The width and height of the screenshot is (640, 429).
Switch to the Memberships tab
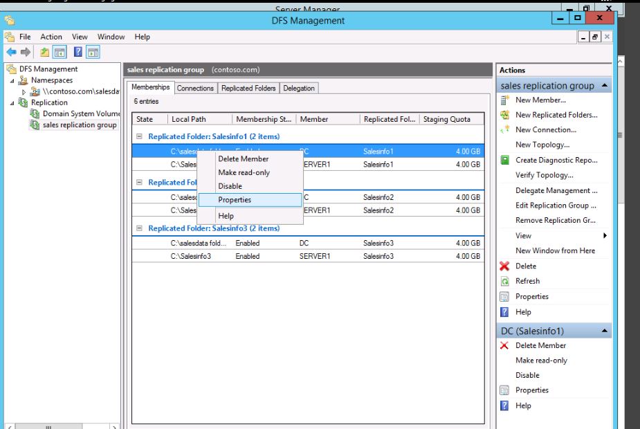pos(150,87)
